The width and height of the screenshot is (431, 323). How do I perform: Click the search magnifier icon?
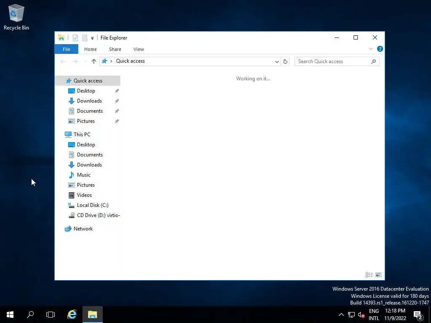tap(373, 61)
